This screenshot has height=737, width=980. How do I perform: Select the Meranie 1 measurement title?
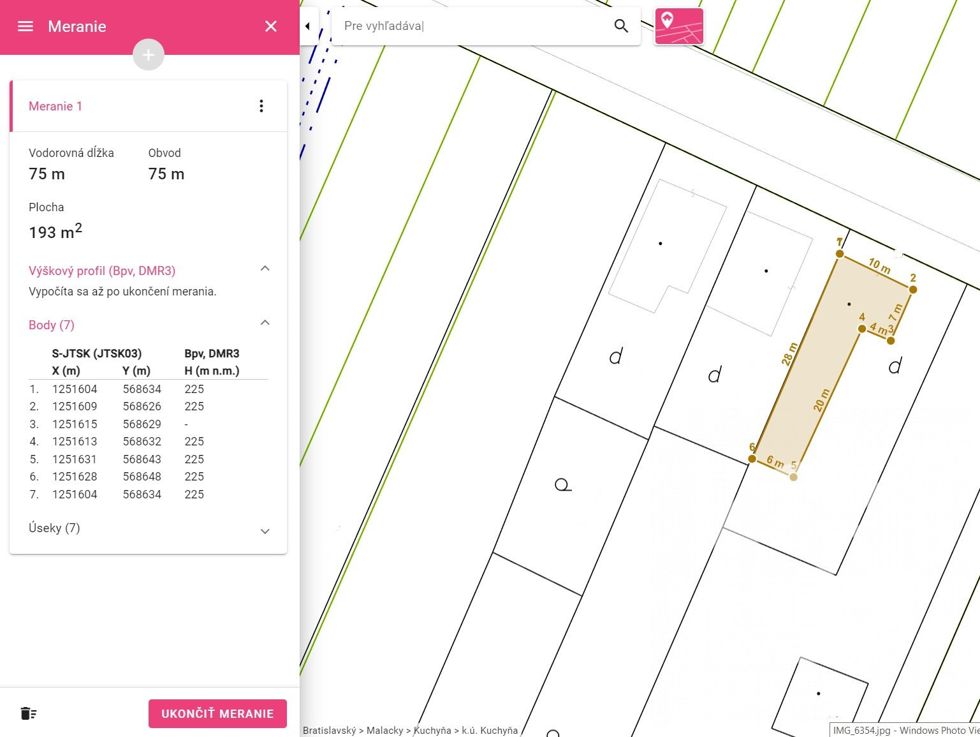(x=55, y=106)
